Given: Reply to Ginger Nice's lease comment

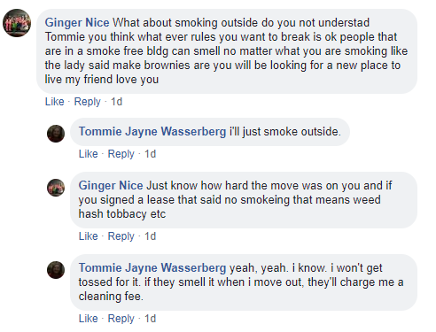Looking at the screenshot, I should click(x=121, y=236).
